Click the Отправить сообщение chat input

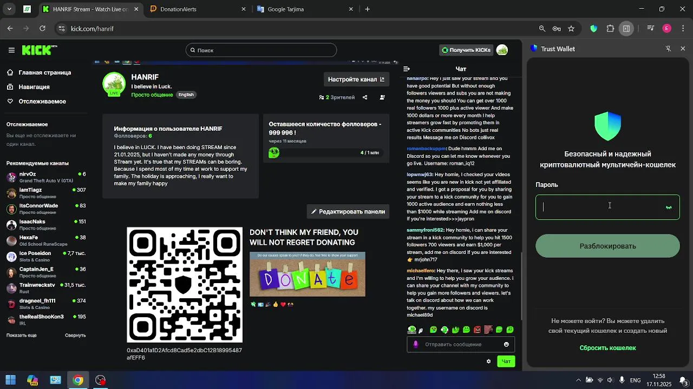pyautogui.click(x=460, y=344)
